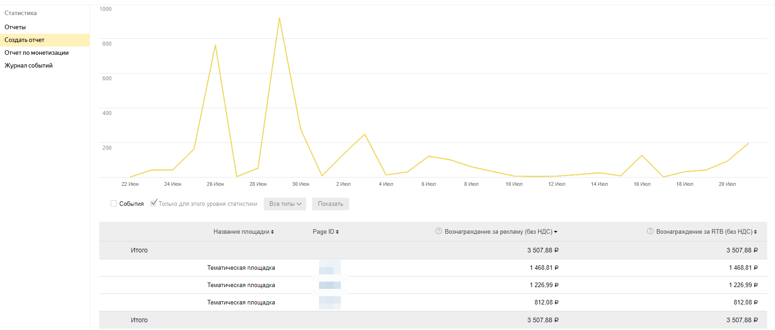This screenshot has height=330, width=775.
Task: Toggle Только для этого уровня статистики checkbox
Action: click(x=154, y=203)
